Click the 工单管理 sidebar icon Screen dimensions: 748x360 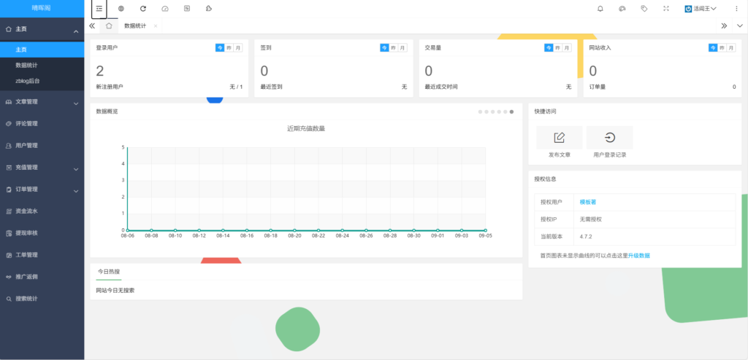[x=8, y=255]
